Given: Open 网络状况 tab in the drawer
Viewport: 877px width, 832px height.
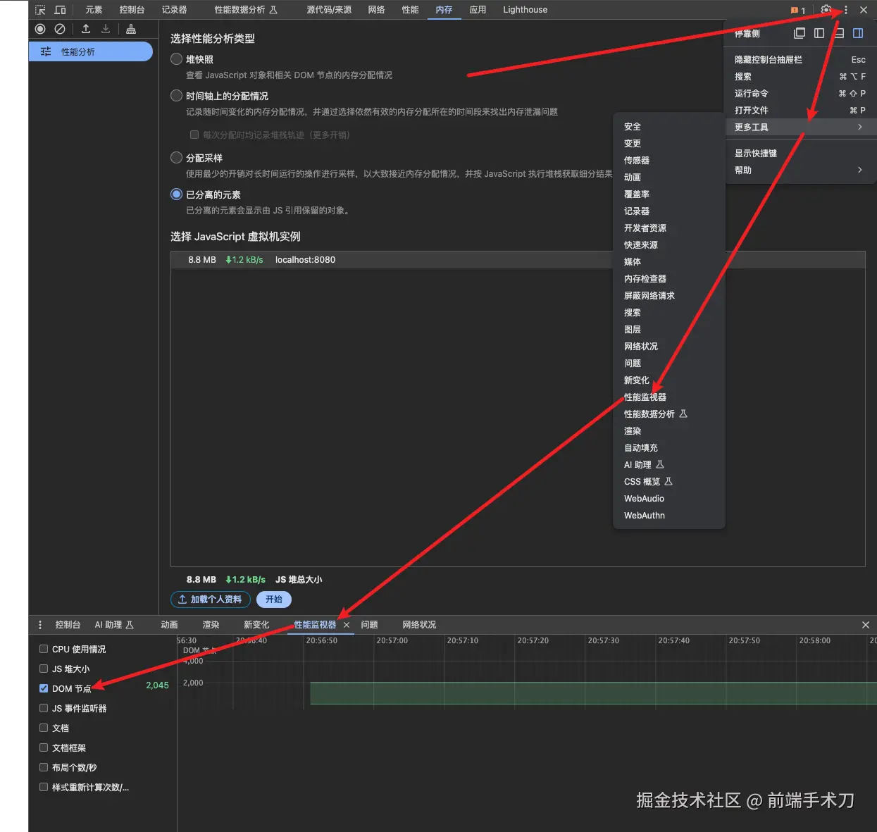Looking at the screenshot, I should point(419,625).
